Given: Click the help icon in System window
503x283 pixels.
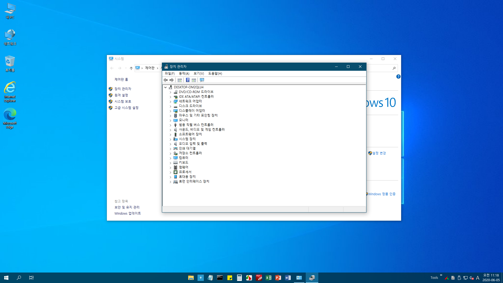Looking at the screenshot, I should coord(398,77).
